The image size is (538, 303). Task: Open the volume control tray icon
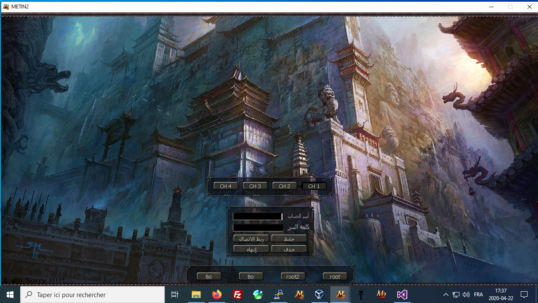466,295
